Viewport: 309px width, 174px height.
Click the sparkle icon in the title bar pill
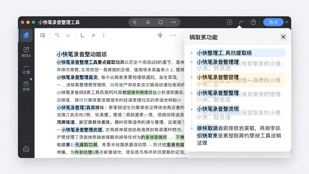148,22
